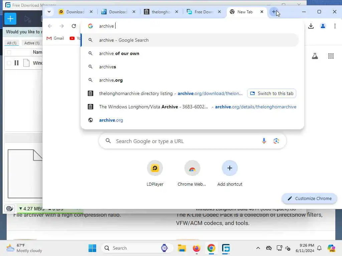Select 'archive.org' search suggestion with magnifier
The image size is (342, 256).
click(x=190, y=80)
